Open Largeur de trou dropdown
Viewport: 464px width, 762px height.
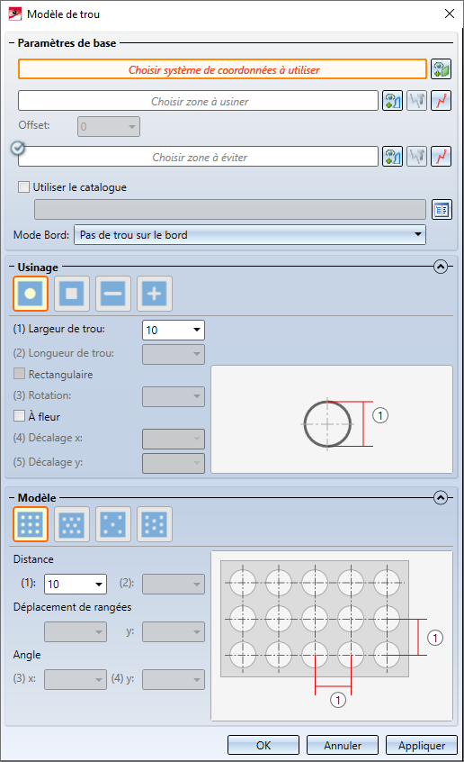pos(174,330)
